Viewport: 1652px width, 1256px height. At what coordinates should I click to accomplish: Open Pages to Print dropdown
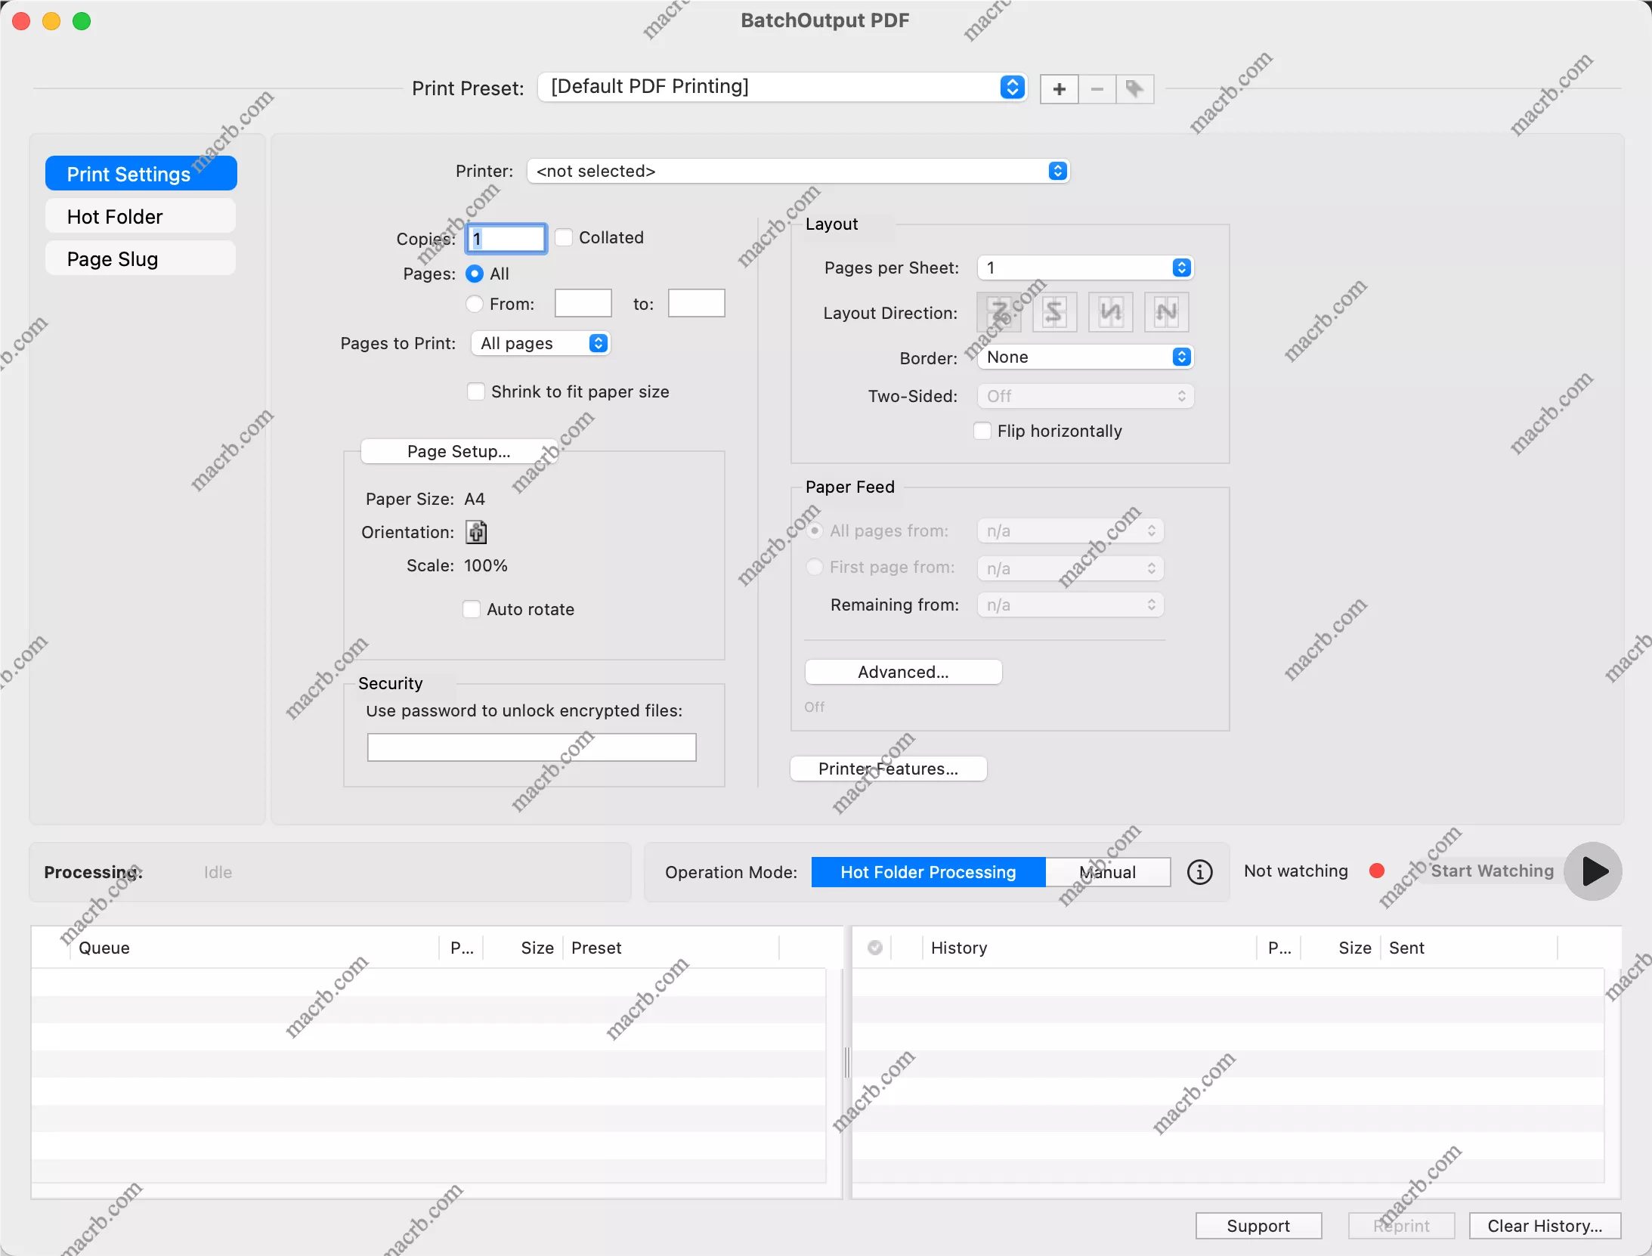click(540, 343)
